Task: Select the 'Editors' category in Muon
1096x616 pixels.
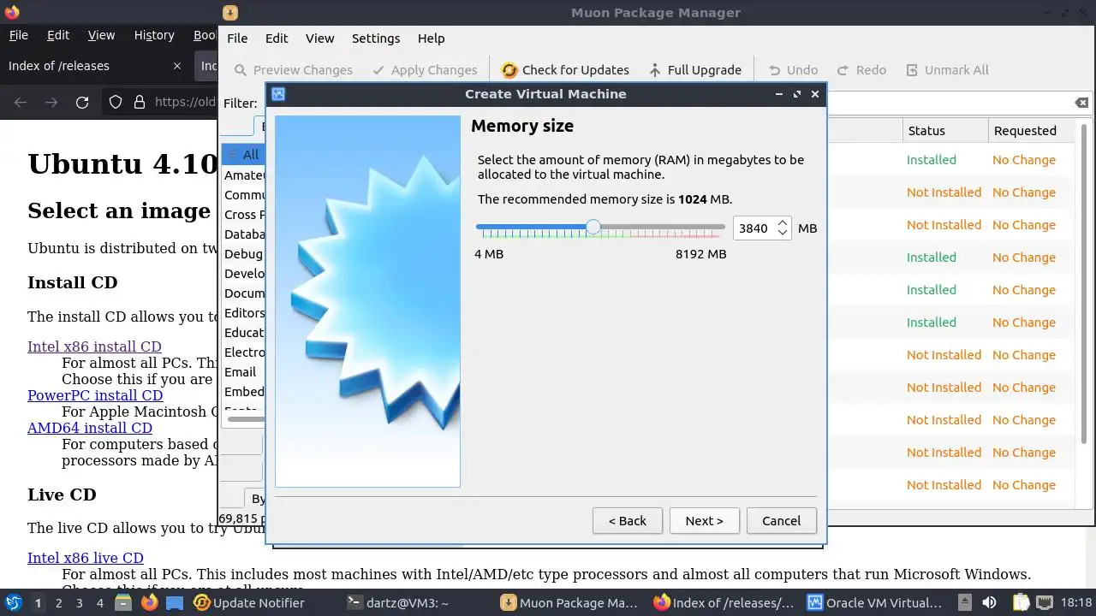Action: tap(244, 312)
